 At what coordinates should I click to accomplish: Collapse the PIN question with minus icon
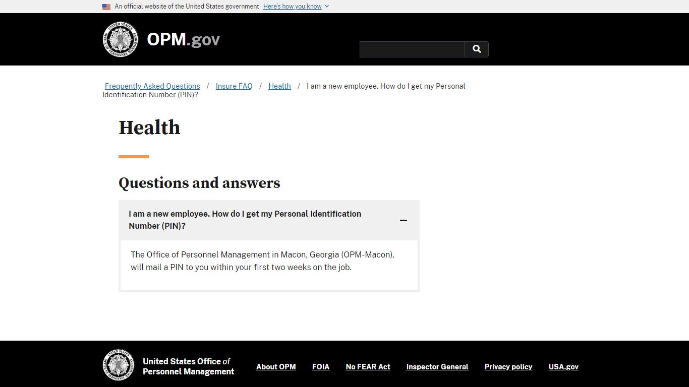click(x=404, y=220)
